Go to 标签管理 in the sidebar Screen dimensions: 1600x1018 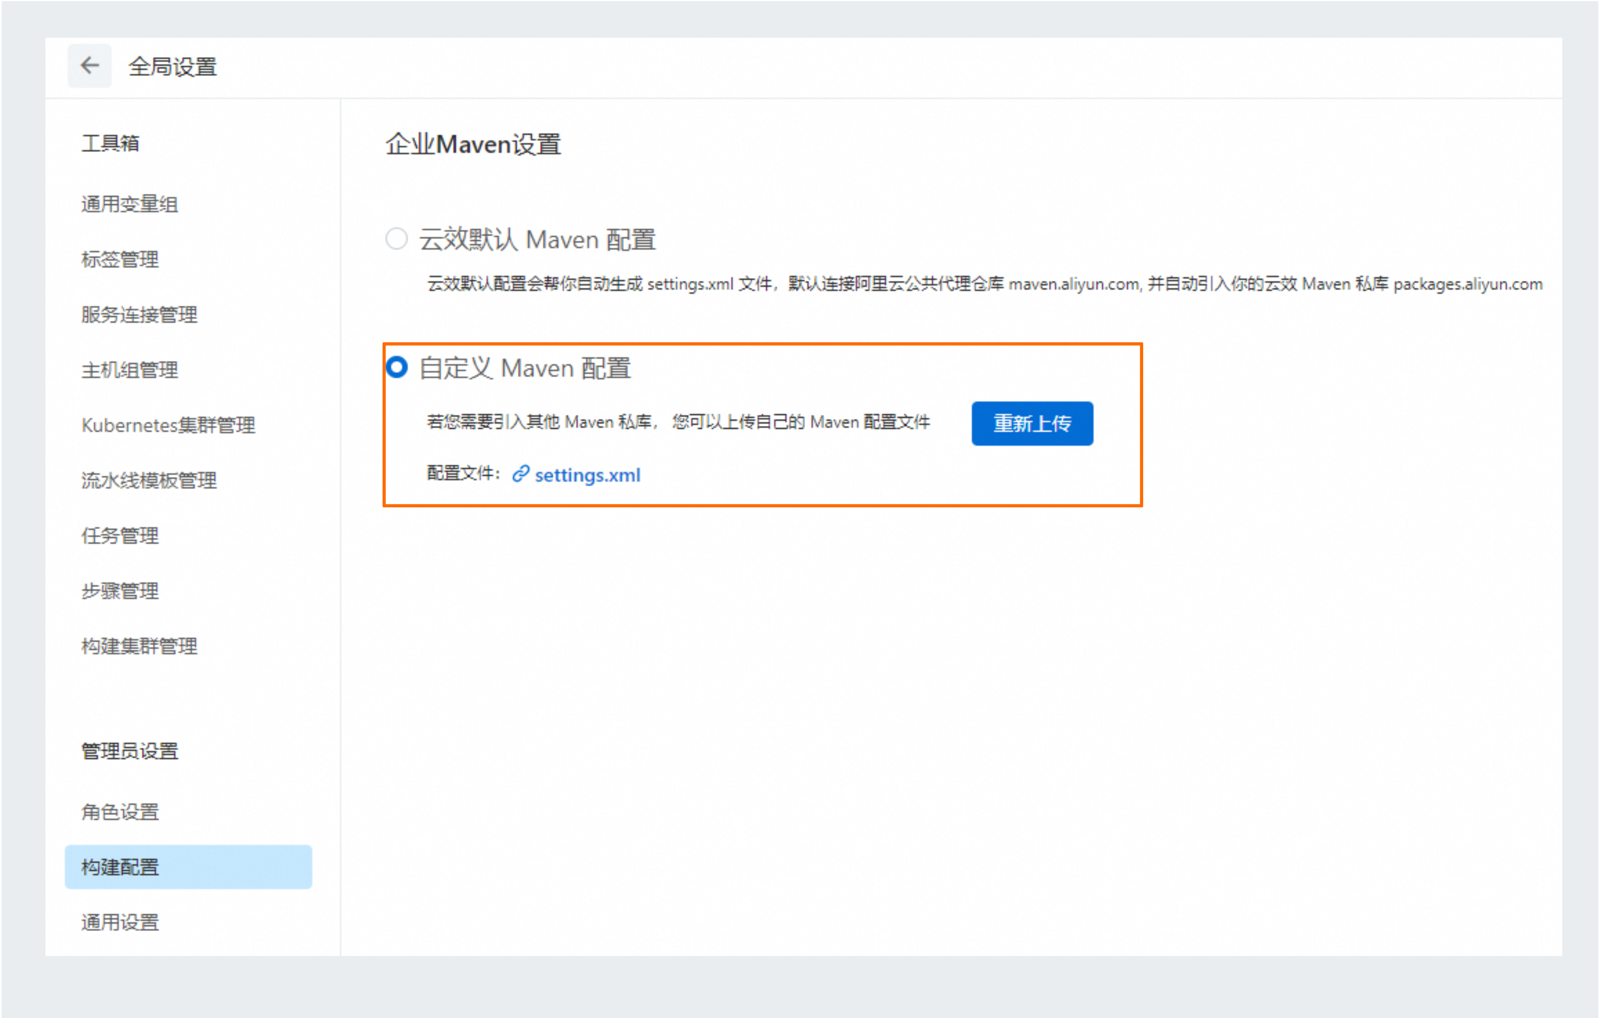point(120,259)
